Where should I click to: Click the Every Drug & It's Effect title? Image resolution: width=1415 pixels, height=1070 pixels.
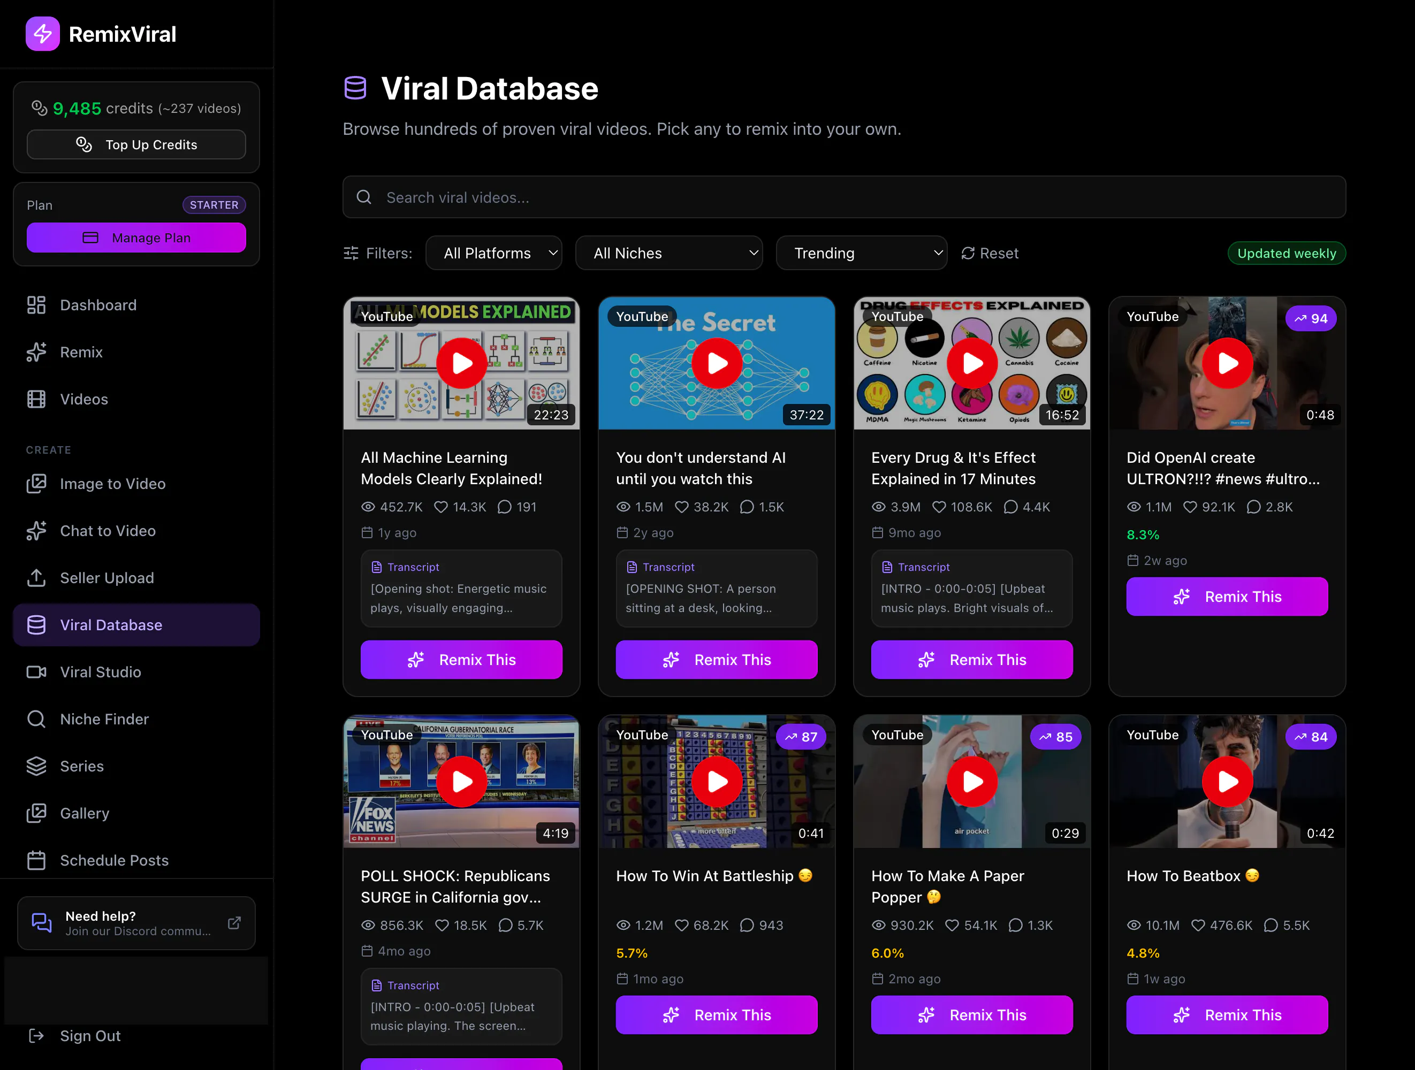pos(953,468)
